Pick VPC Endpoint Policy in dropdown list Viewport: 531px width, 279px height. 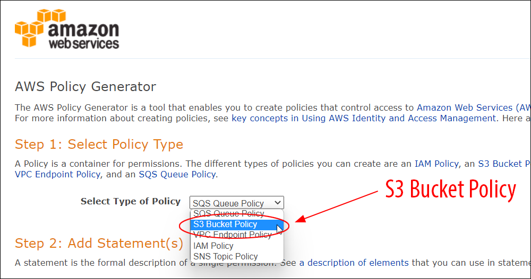[x=237, y=235]
